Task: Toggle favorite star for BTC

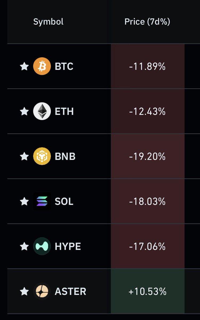Action: click(24, 66)
